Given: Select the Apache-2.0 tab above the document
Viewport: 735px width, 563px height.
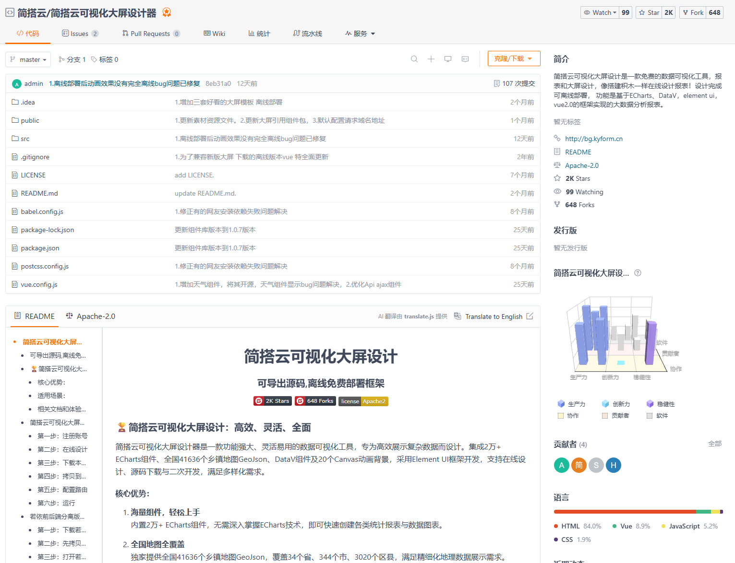Looking at the screenshot, I should (91, 317).
